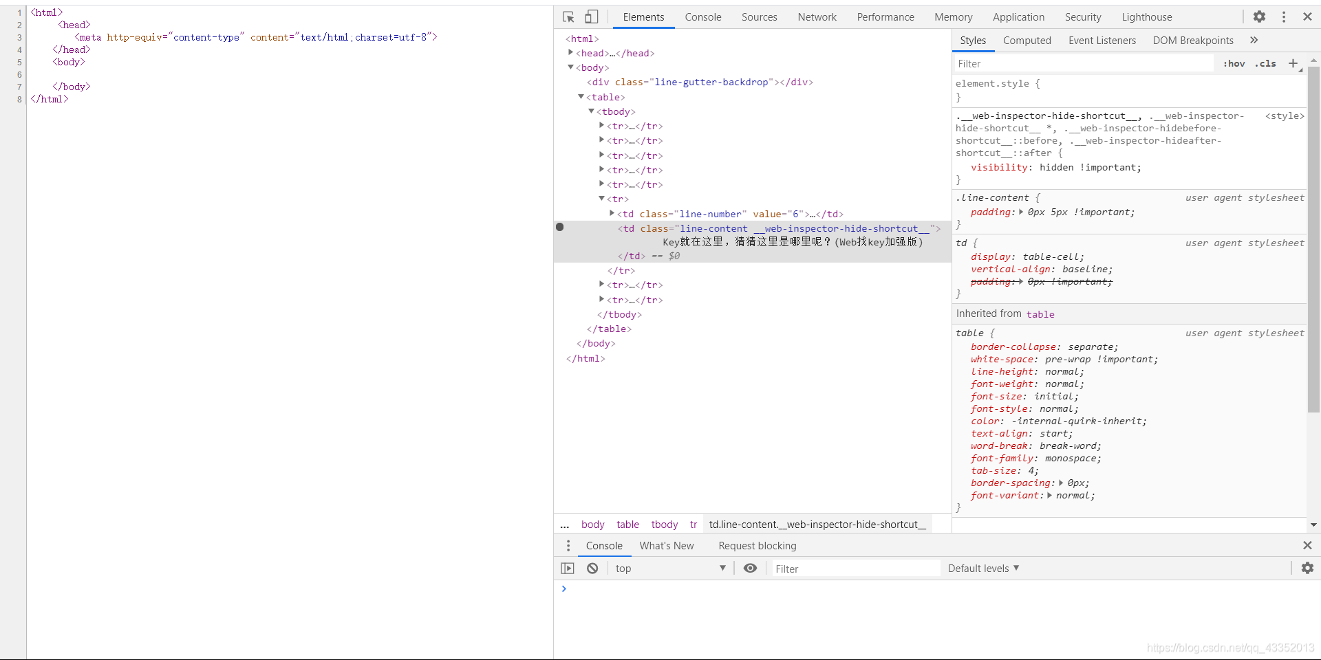Show more Styles pane tabs chevron

tap(1254, 40)
